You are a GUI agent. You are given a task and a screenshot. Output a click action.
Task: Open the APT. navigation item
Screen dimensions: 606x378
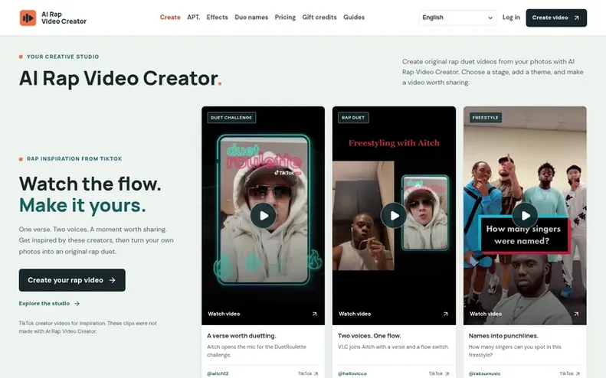click(x=194, y=18)
